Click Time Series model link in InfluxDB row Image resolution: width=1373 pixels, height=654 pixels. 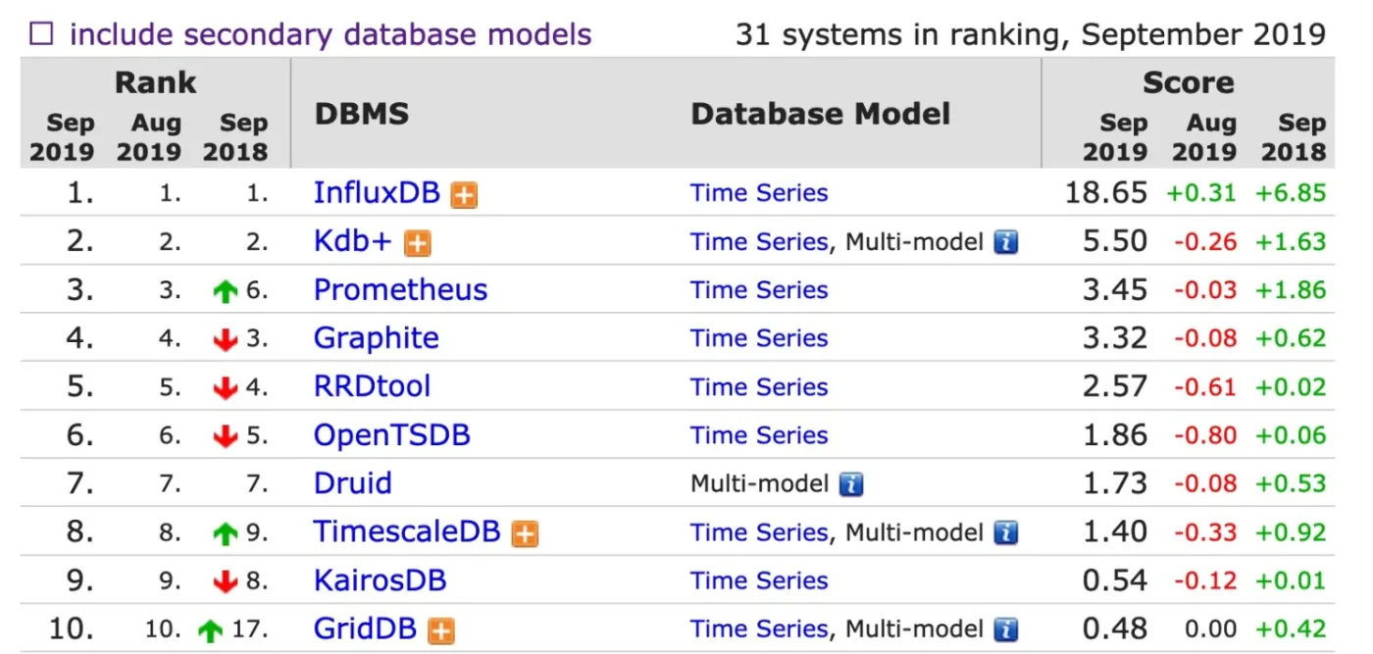(759, 193)
